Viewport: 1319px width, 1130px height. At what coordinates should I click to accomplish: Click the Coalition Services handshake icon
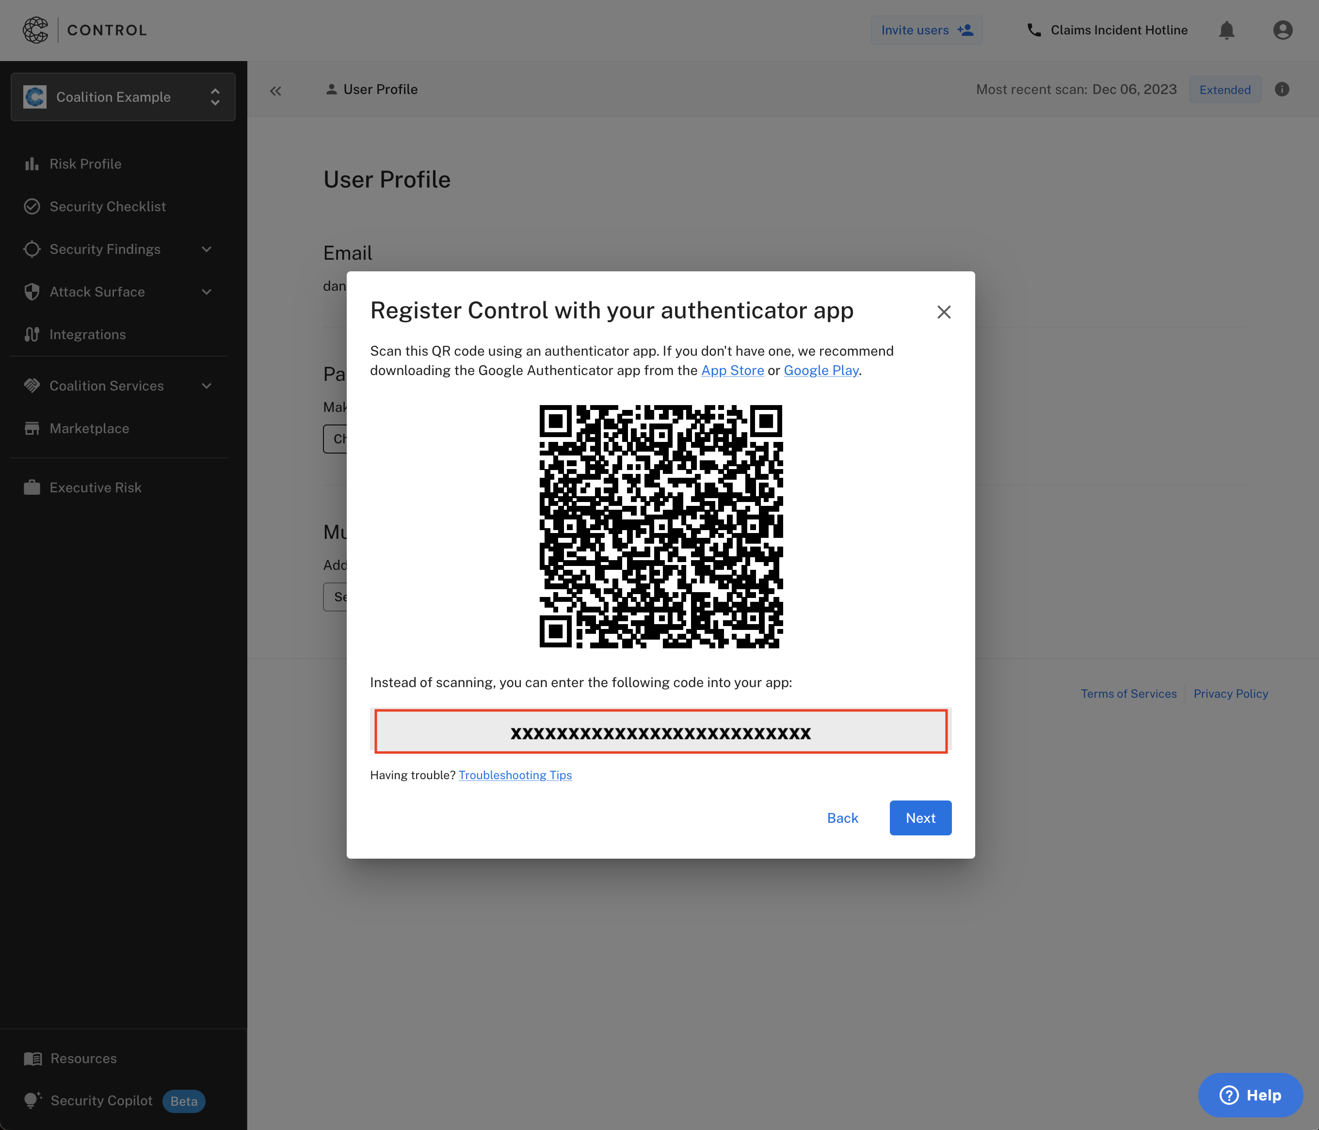32,386
